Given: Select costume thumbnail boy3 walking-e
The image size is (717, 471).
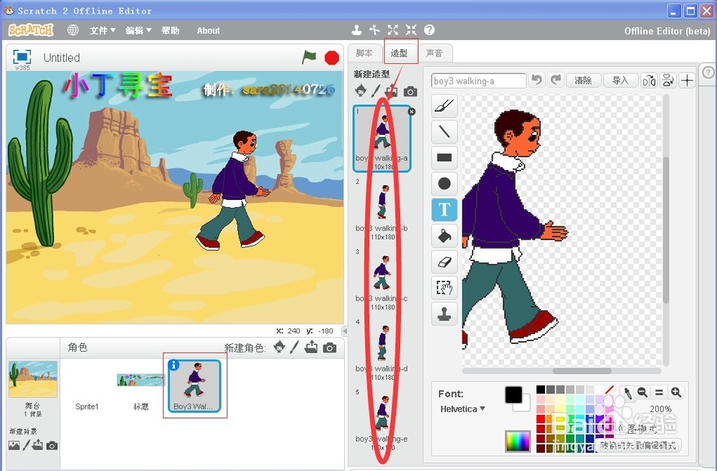Looking at the screenshot, I should (x=382, y=420).
